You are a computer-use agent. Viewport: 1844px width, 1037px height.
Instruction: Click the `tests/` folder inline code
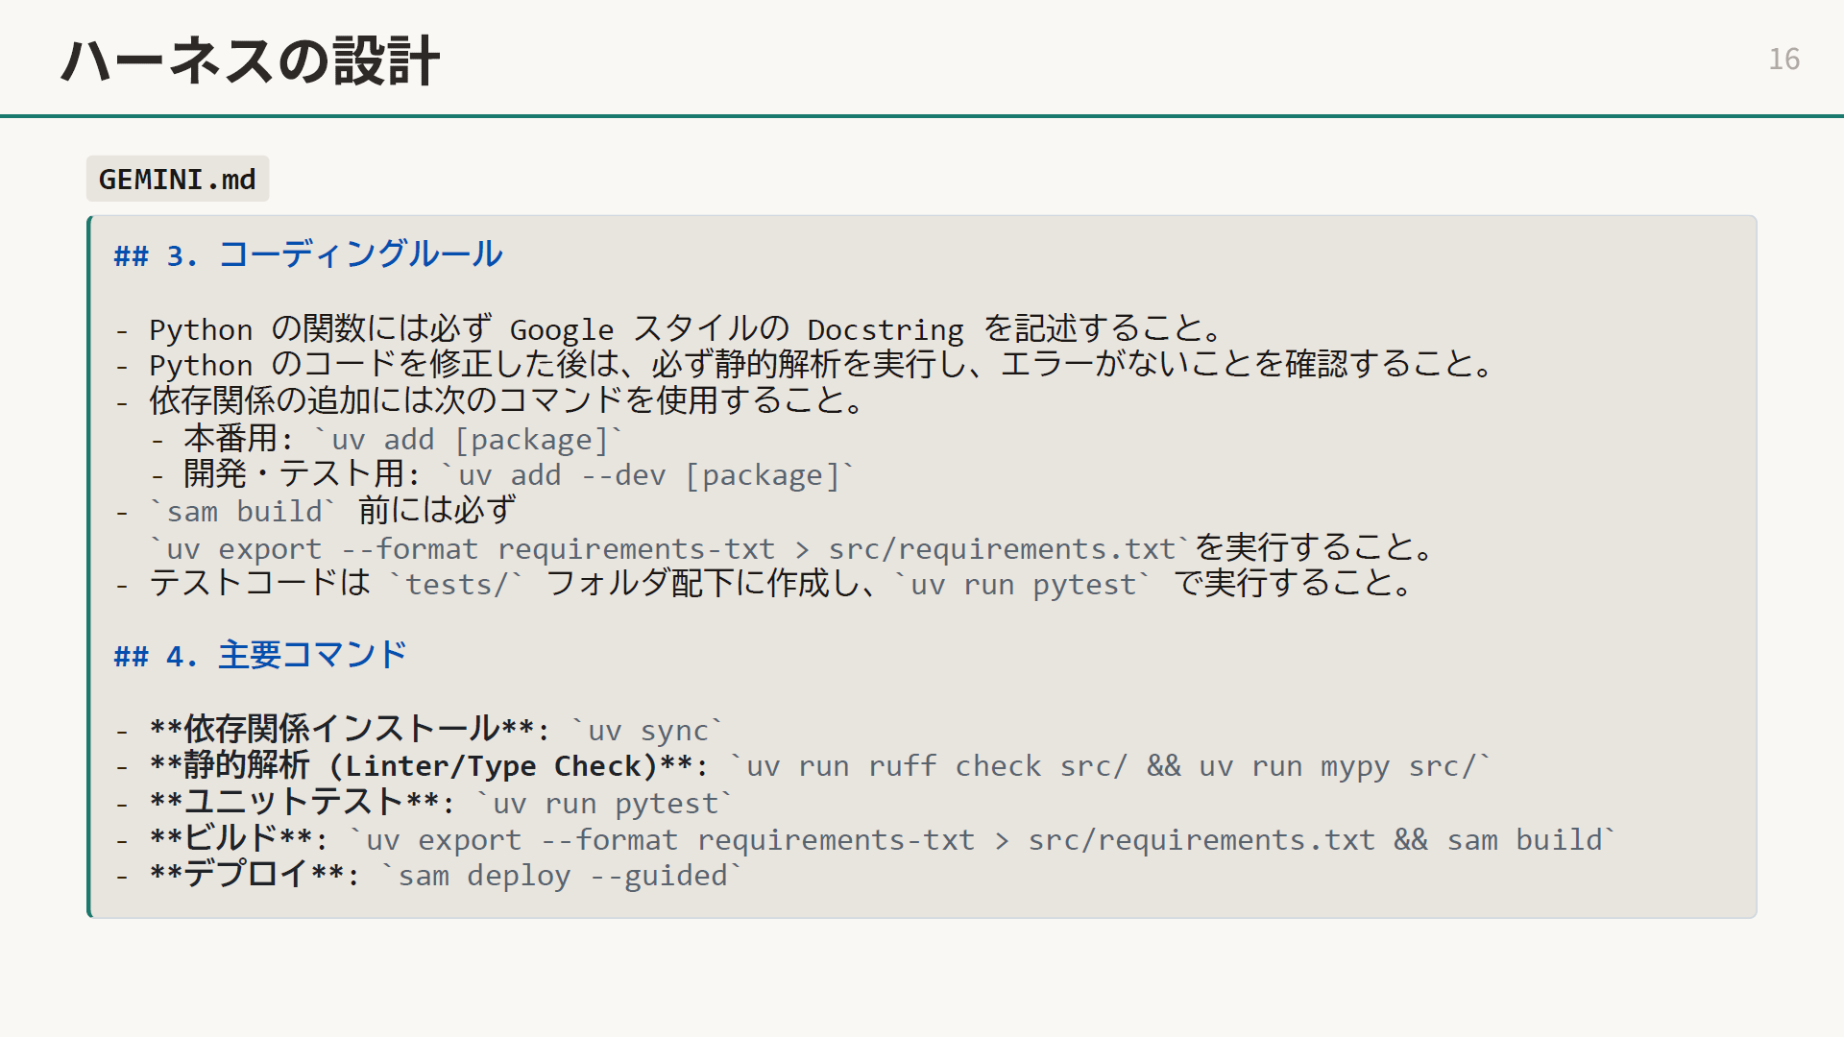[x=455, y=585]
